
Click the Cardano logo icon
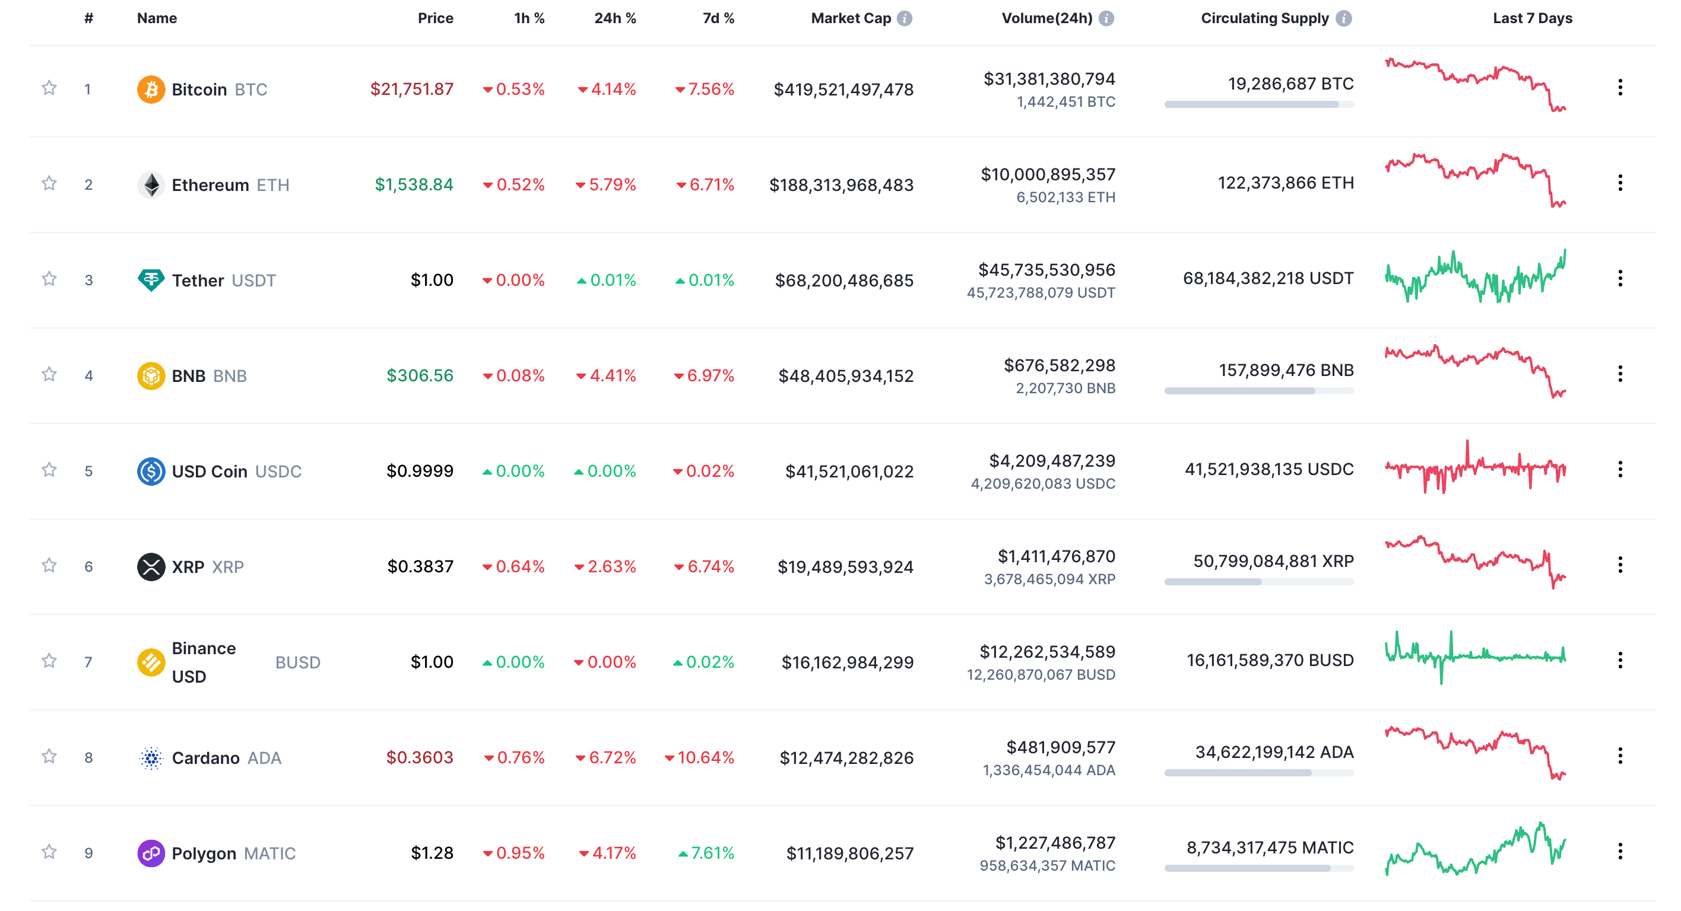[x=151, y=758]
